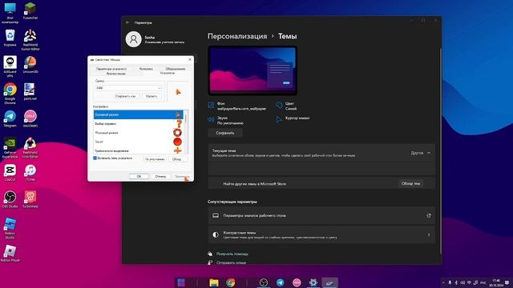Open the Корзина recycle bin icon
This screenshot has height=288, width=513.
10,38
